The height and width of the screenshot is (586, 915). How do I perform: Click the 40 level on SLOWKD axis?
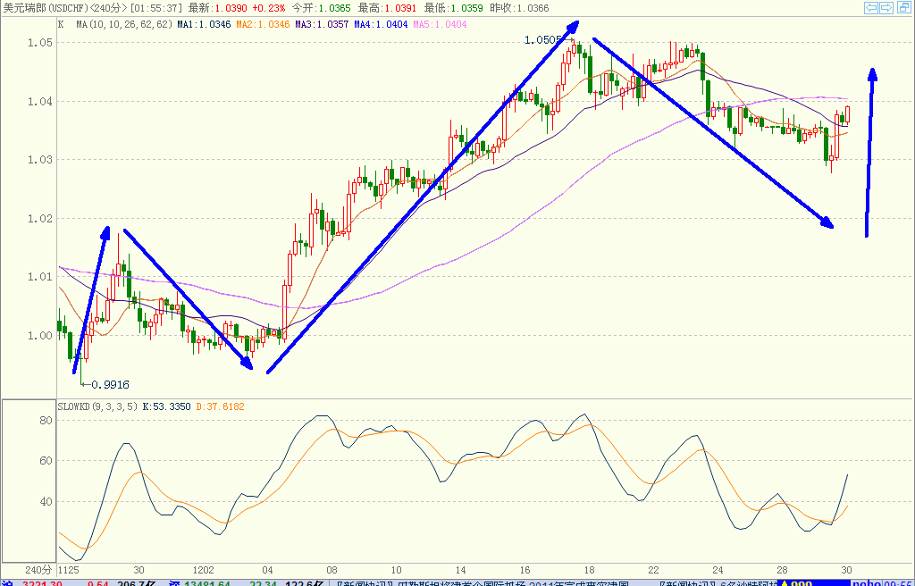coord(46,501)
